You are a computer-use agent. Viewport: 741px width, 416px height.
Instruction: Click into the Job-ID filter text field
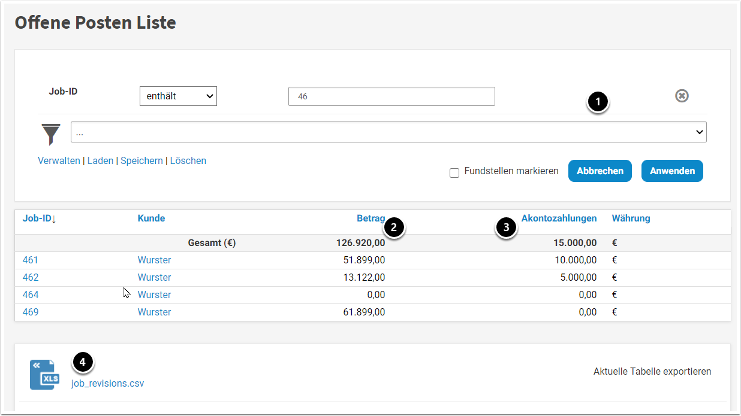pos(391,96)
